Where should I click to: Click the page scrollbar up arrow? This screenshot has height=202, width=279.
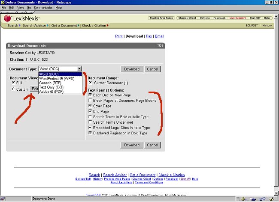click(276, 16)
